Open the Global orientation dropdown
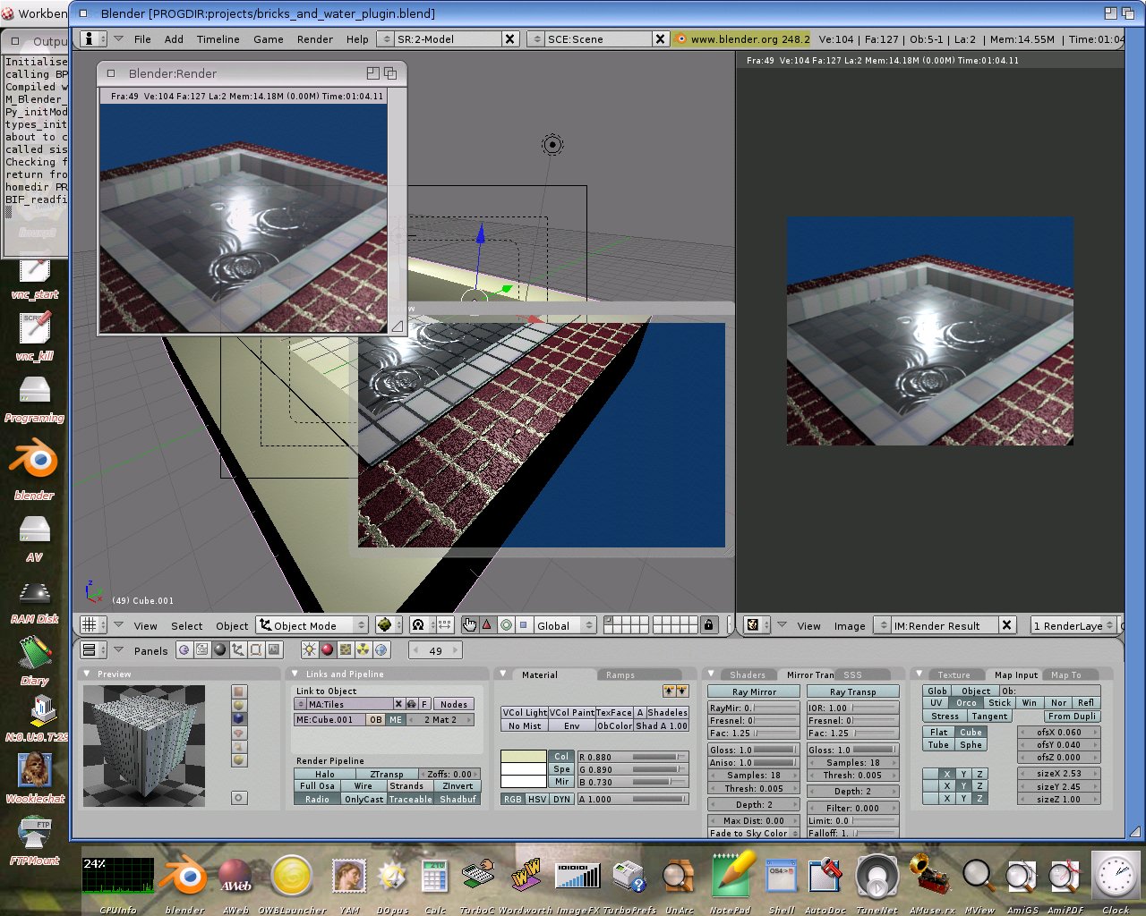 564,625
